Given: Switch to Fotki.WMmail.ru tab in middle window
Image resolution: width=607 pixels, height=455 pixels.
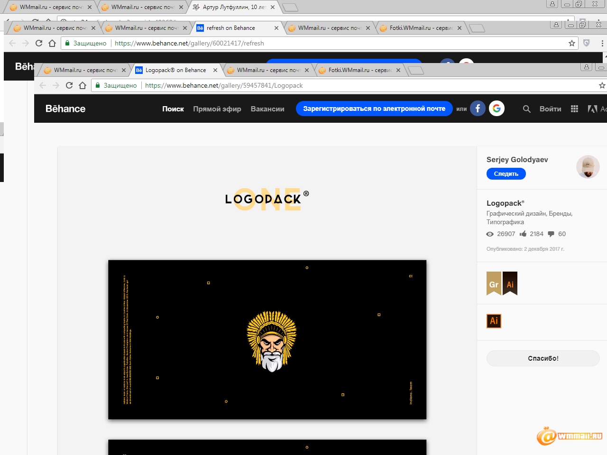Looking at the screenshot, I should point(421,28).
